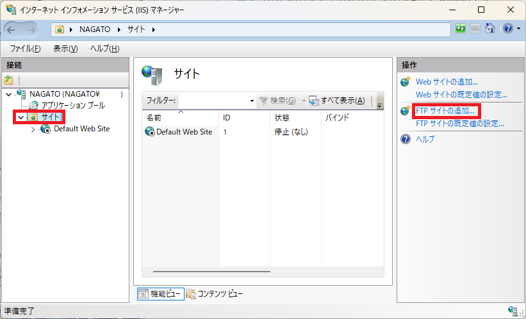Select Default Web Site in tree

click(x=82, y=129)
